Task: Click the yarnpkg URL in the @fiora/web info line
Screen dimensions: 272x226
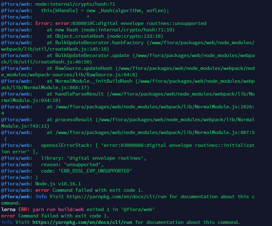Action: coord(116,196)
